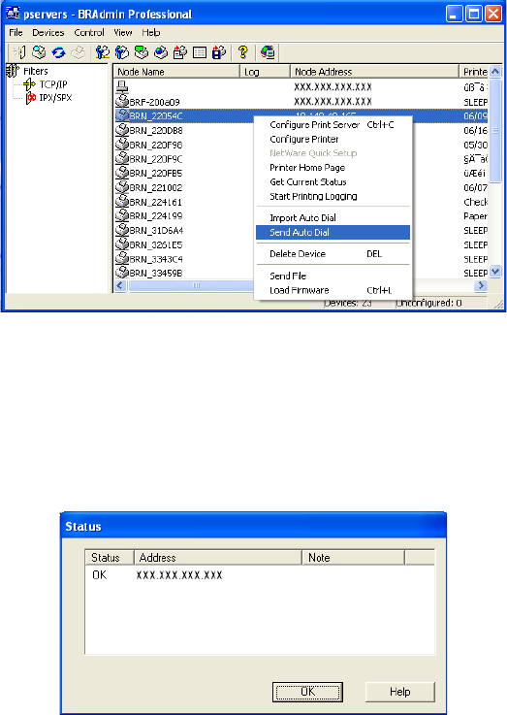The image size is (507, 715).
Task: Click OK button in Status dialog
Action: click(x=307, y=692)
